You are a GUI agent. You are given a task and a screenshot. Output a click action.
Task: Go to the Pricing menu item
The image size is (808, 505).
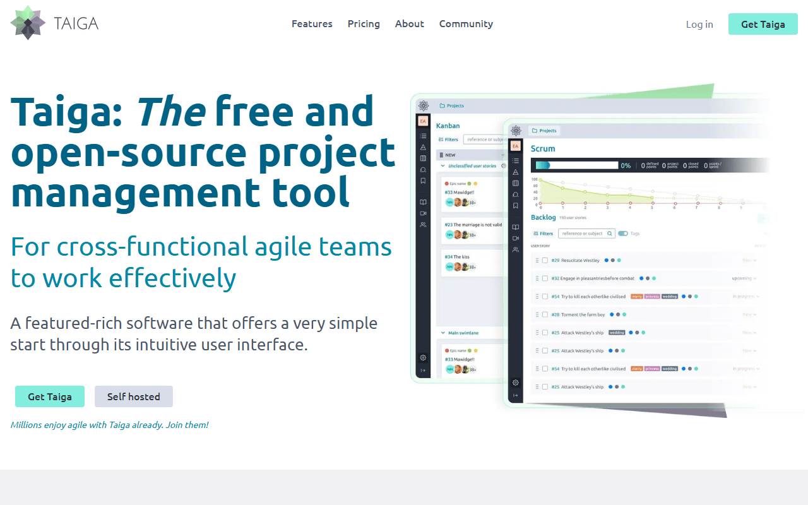364,24
